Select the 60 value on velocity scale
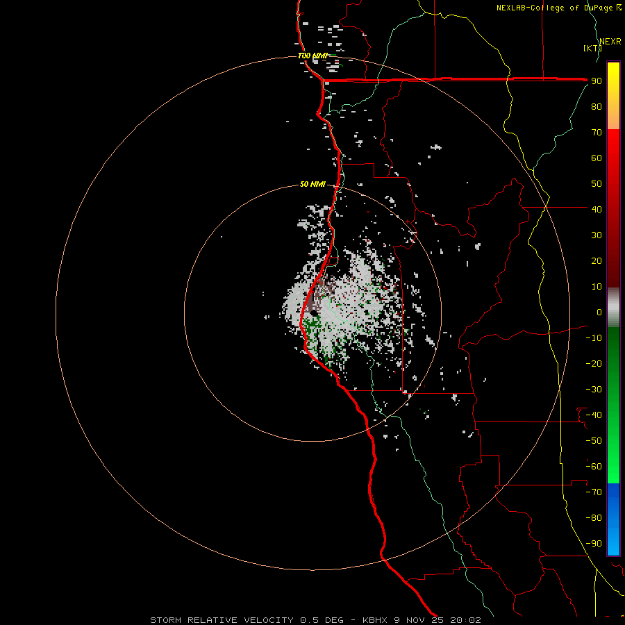 (597, 158)
